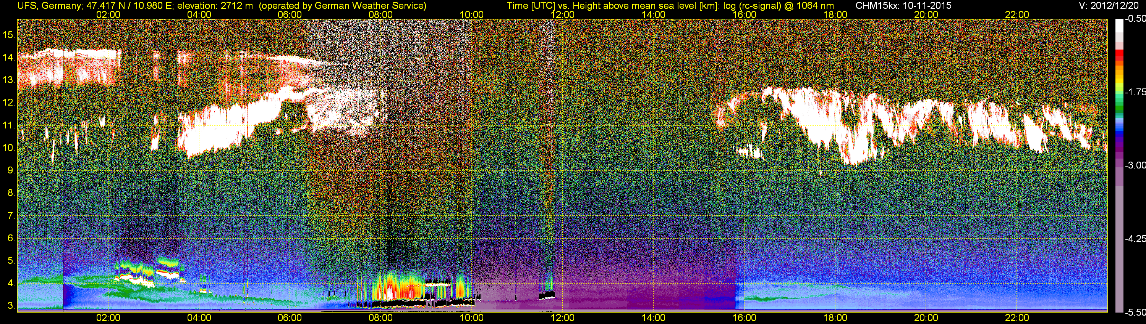Click the '4.' height axis label
Viewport: 1146px width, 324px height.
[11, 283]
